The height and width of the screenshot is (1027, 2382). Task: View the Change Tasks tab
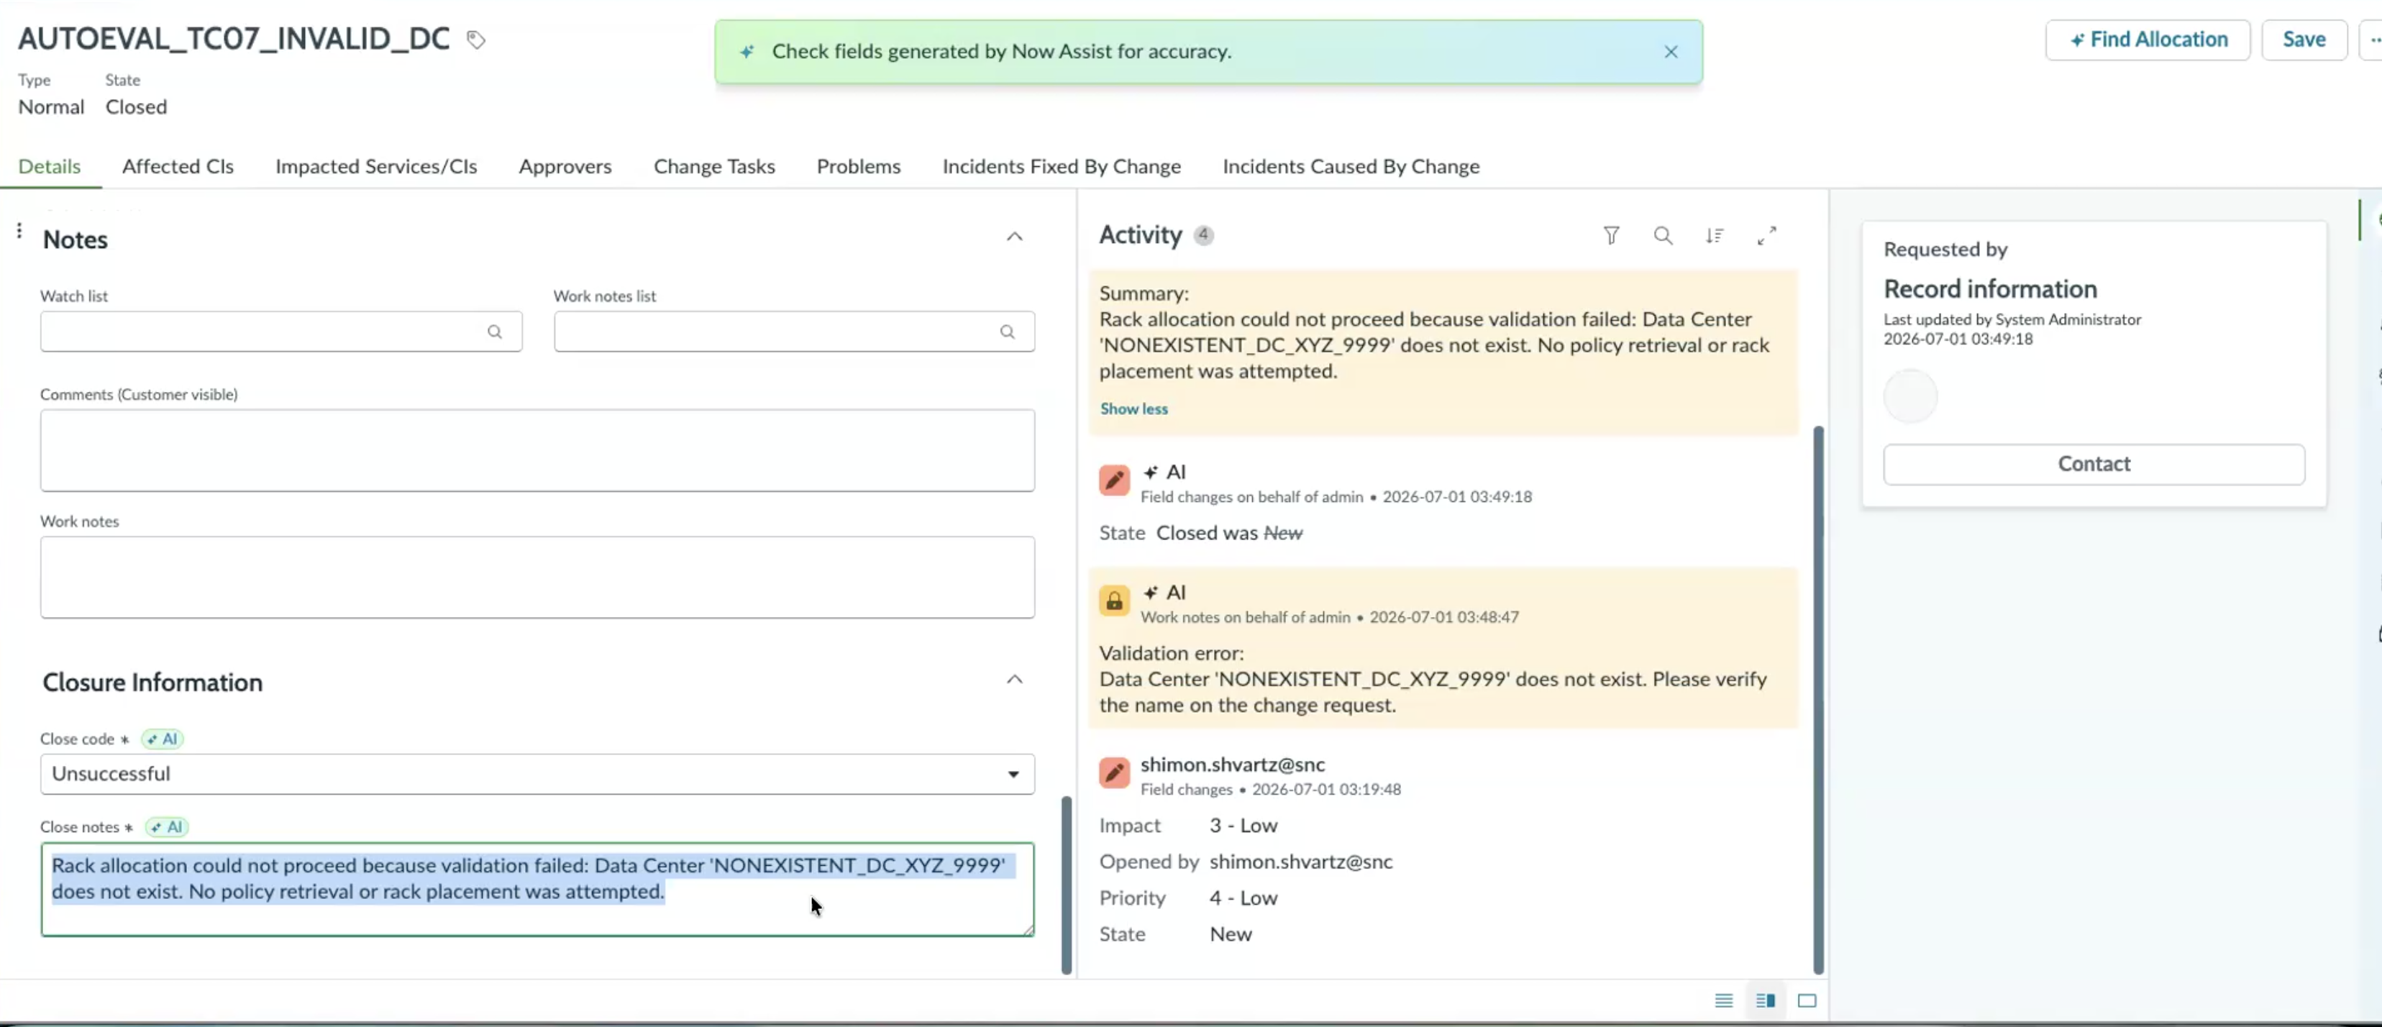click(x=714, y=166)
